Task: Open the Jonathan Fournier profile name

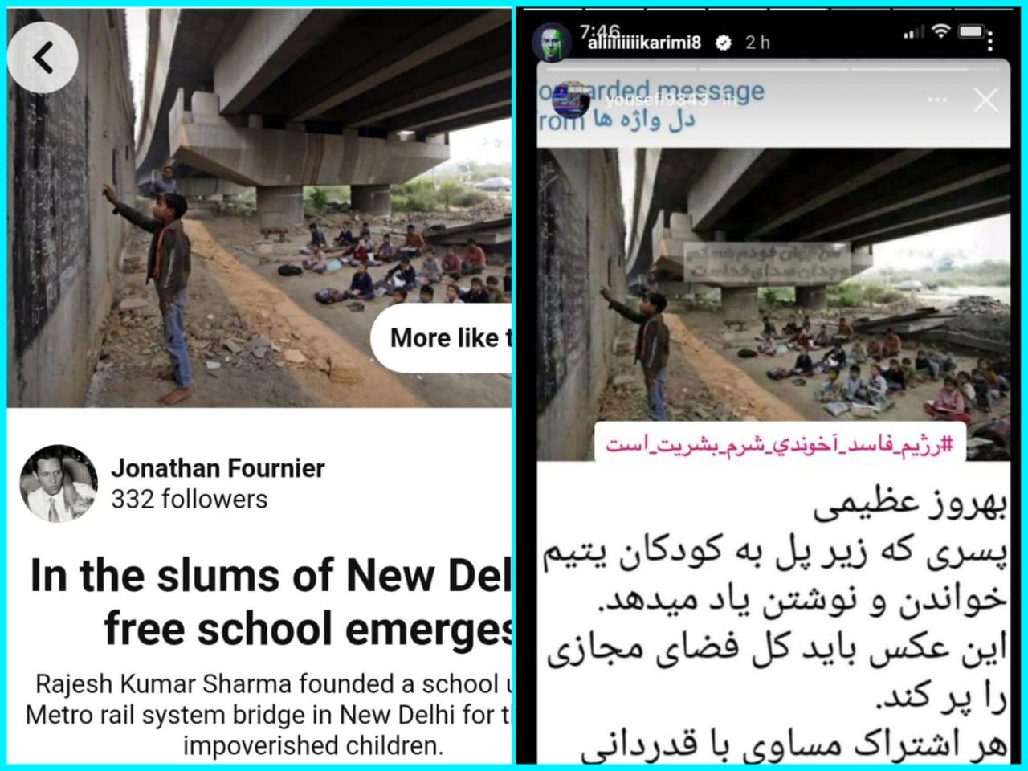Action: (218, 468)
